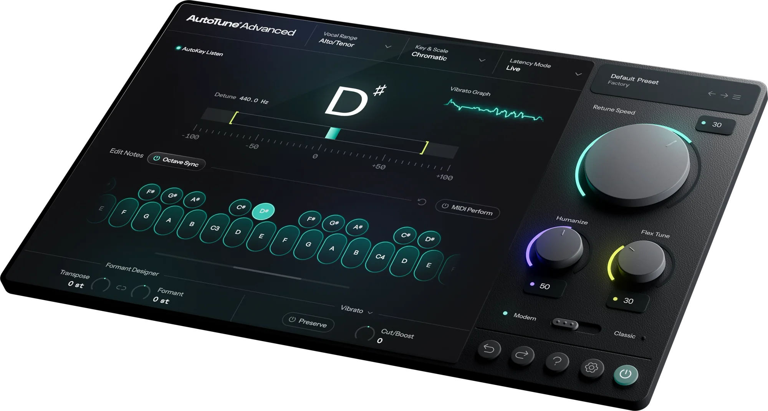Screen dimensions: 768x411
Task: Go to next preset with right arrow
Action: tap(724, 95)
